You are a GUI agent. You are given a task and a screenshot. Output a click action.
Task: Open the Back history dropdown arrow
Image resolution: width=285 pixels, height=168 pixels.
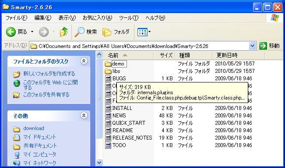coord(32,32)
